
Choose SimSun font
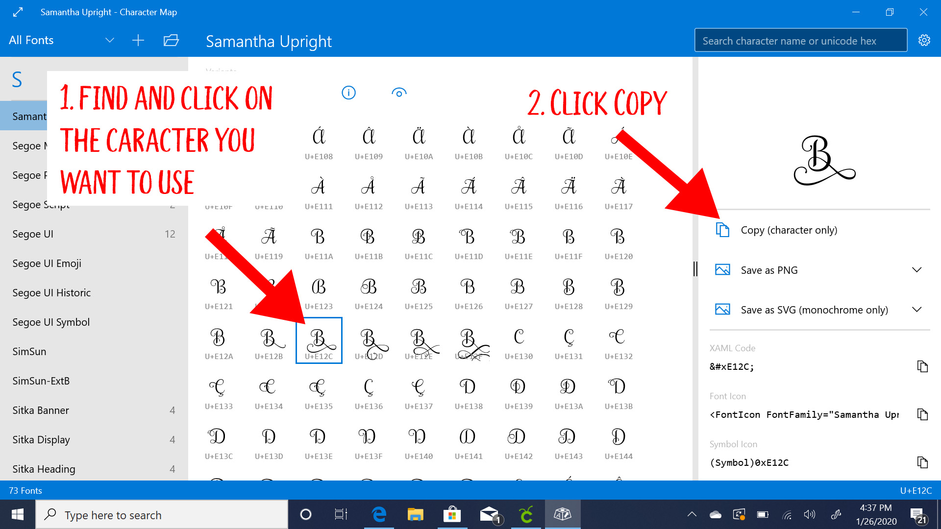(x=94, y=351)
